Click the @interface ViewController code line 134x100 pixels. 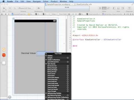pos(97,39)
